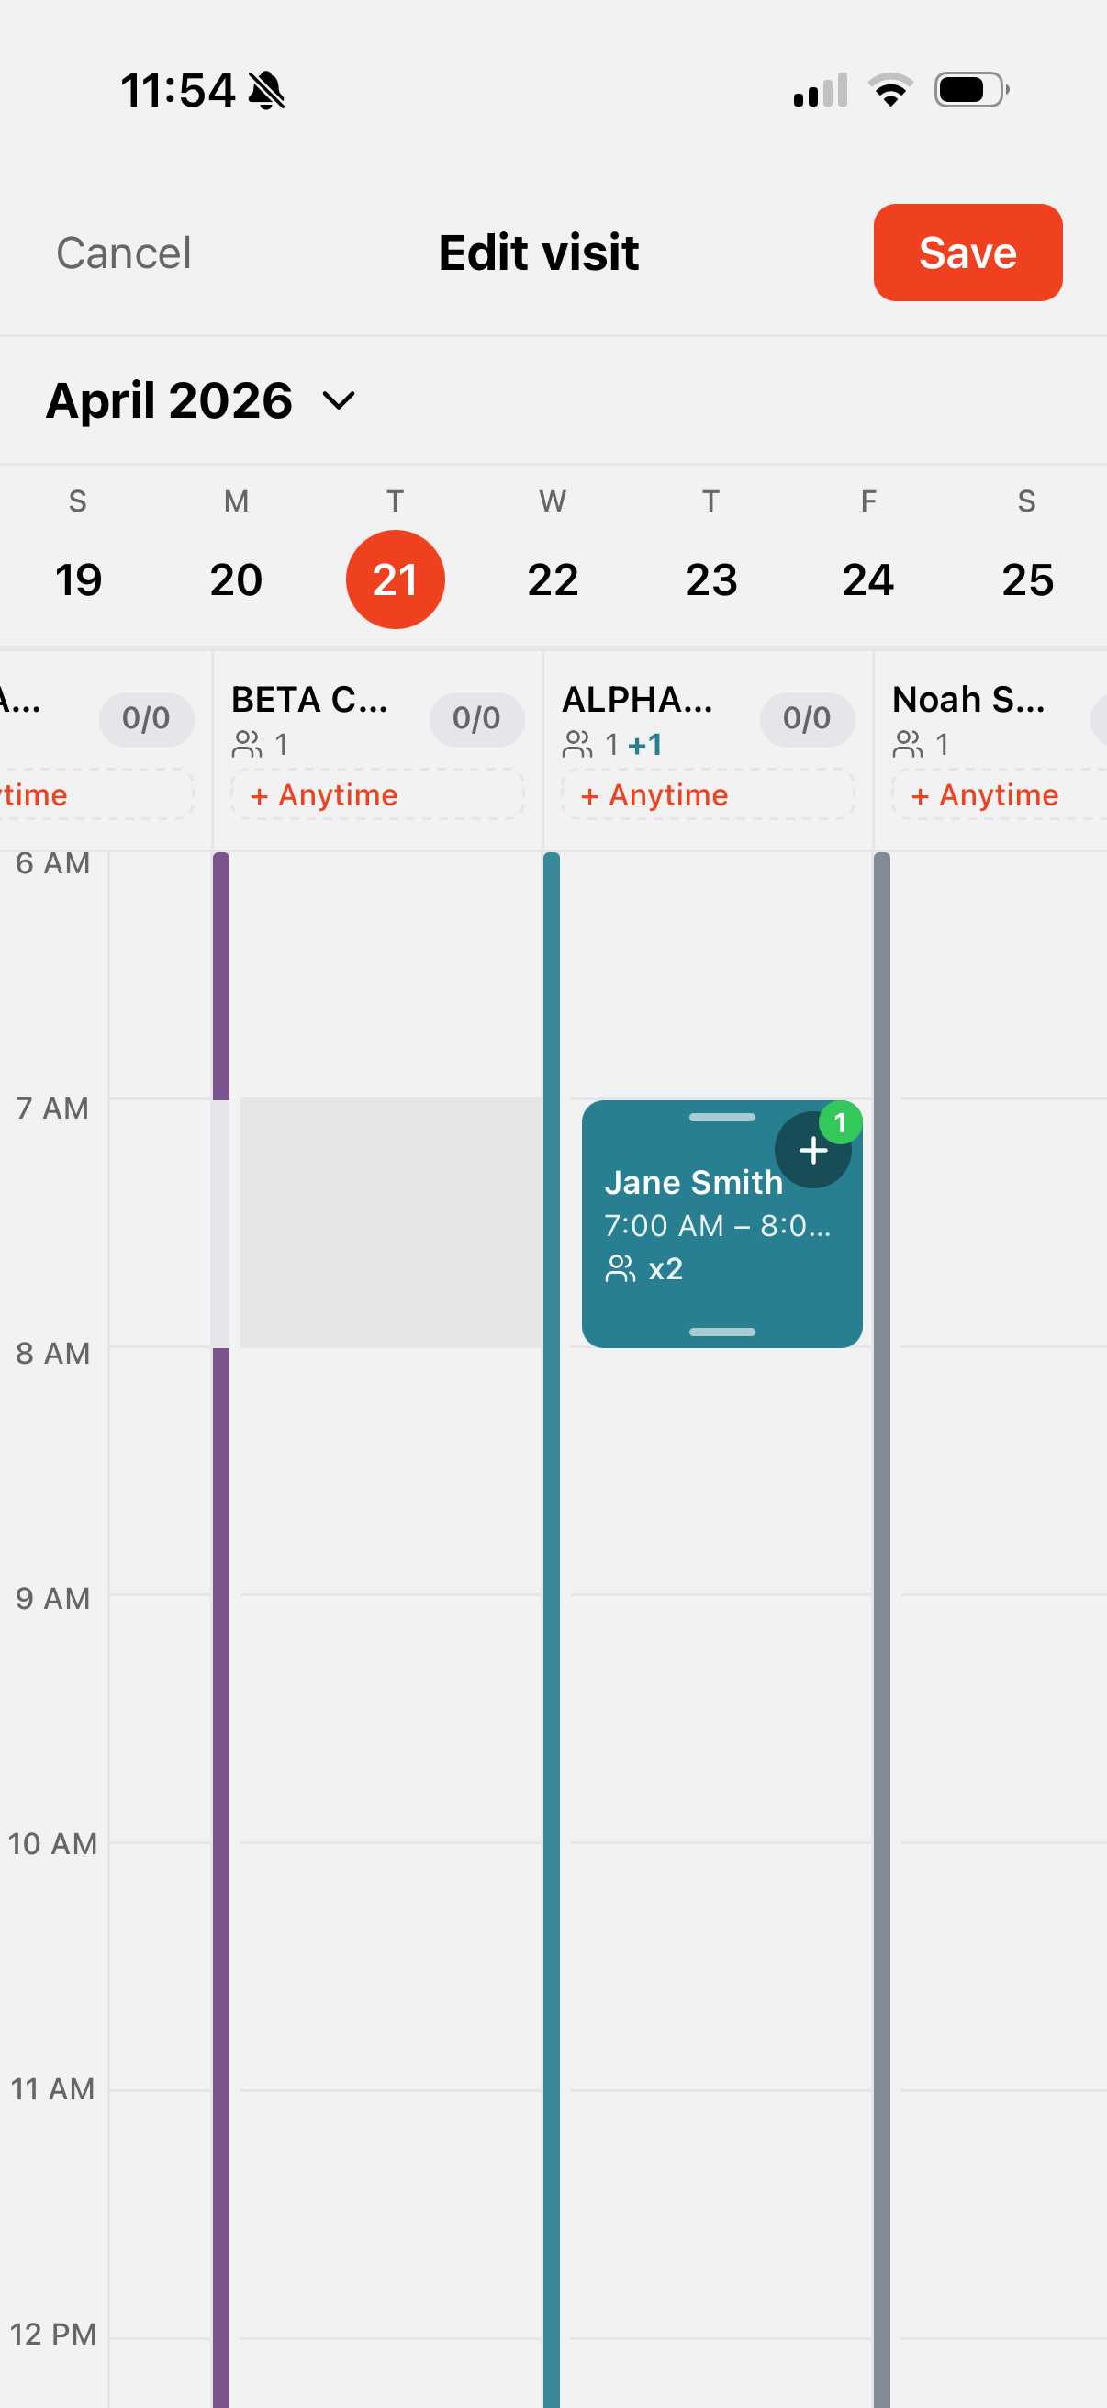Tap the green badge showing 1
The image size is (1107, 2408).
tap(840, 1122)
